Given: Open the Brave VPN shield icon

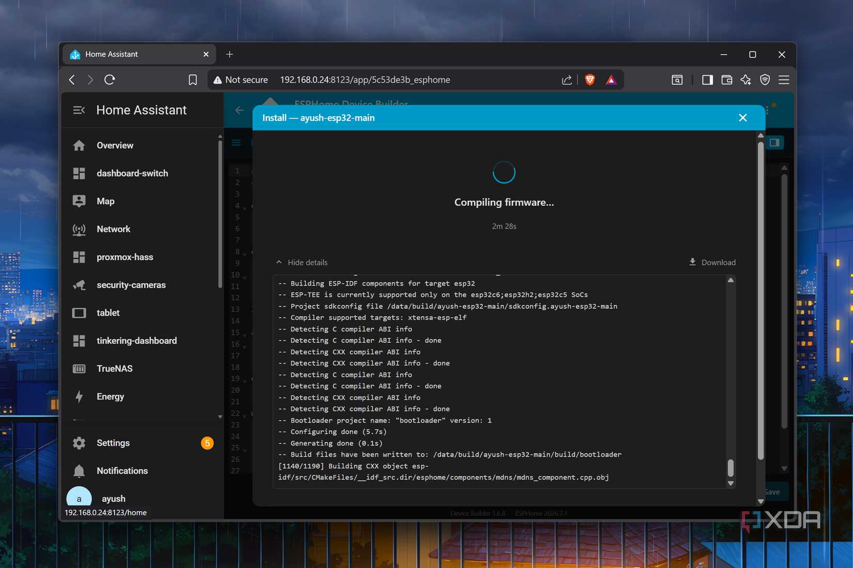Looking at the screenshot, I should (x=765, y=80).
